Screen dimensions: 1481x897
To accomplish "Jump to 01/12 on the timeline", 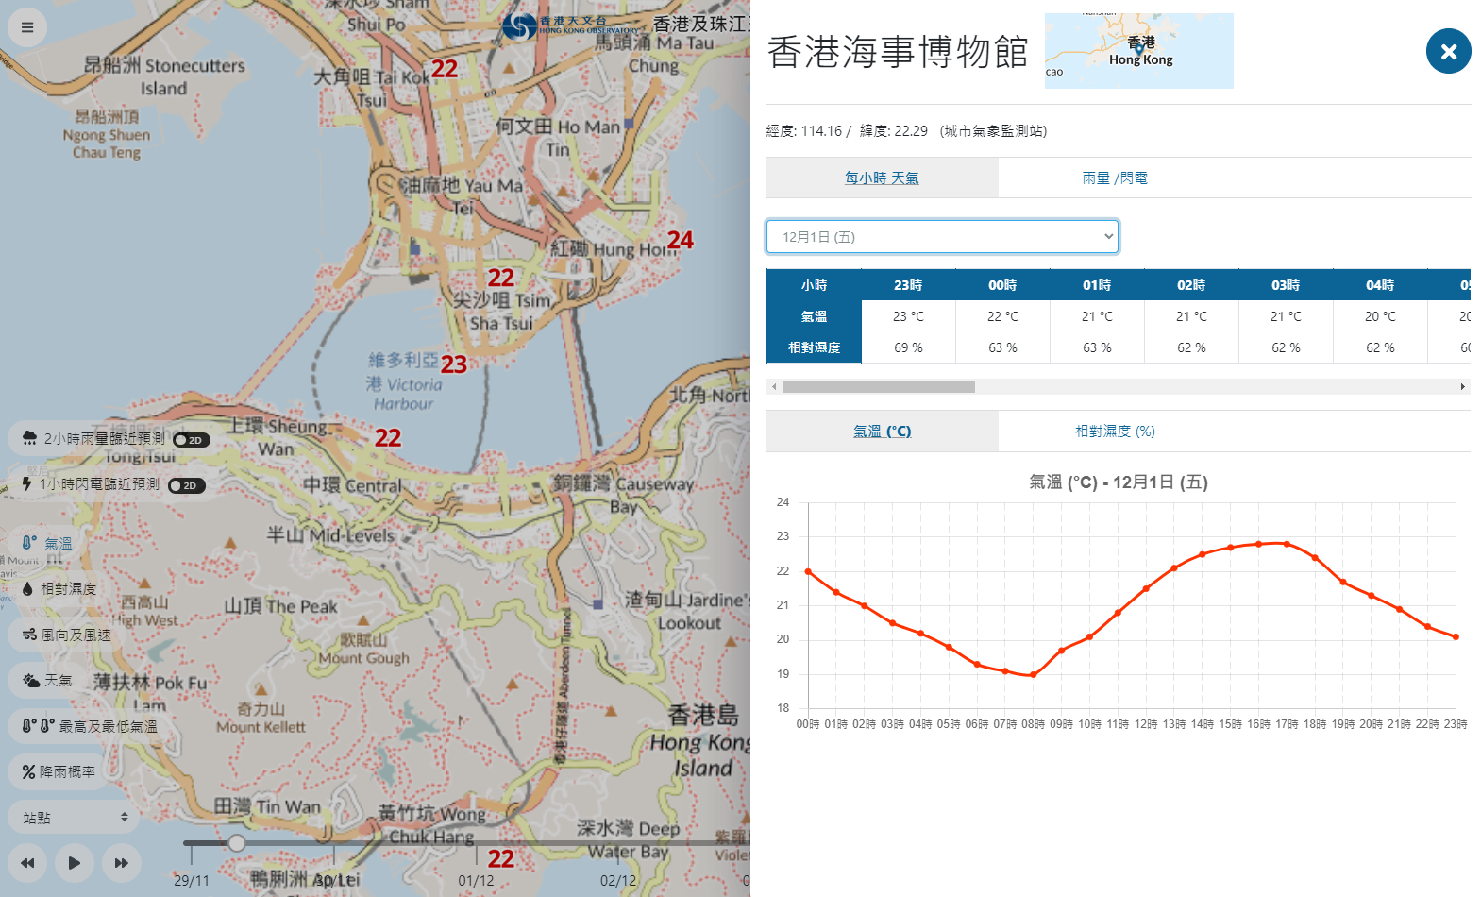I will pyautogui.click(x=476, y=880).
